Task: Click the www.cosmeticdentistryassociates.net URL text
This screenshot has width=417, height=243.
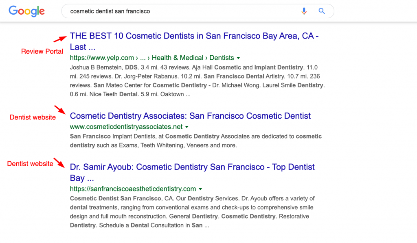Action: point(126,127)
